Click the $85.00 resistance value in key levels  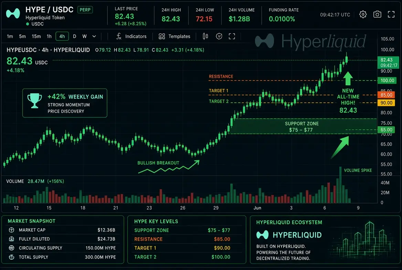coord(222,239)
